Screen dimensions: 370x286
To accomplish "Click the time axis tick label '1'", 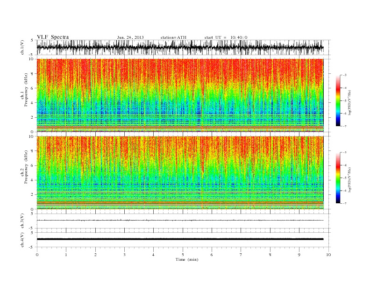I will (66, 255).
